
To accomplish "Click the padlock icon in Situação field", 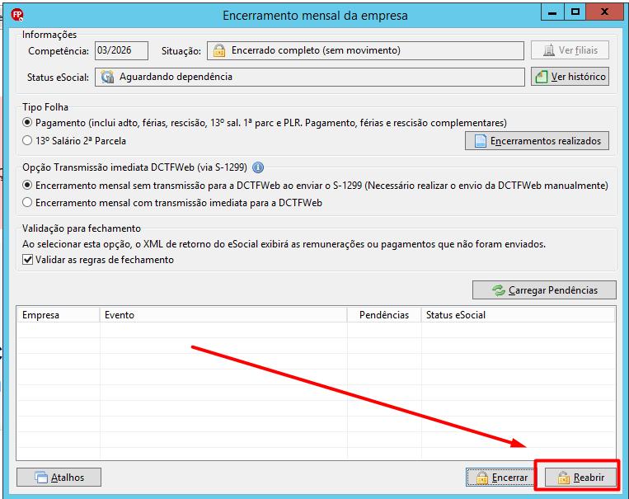I will pyautogui.click(x=219, y=50).
